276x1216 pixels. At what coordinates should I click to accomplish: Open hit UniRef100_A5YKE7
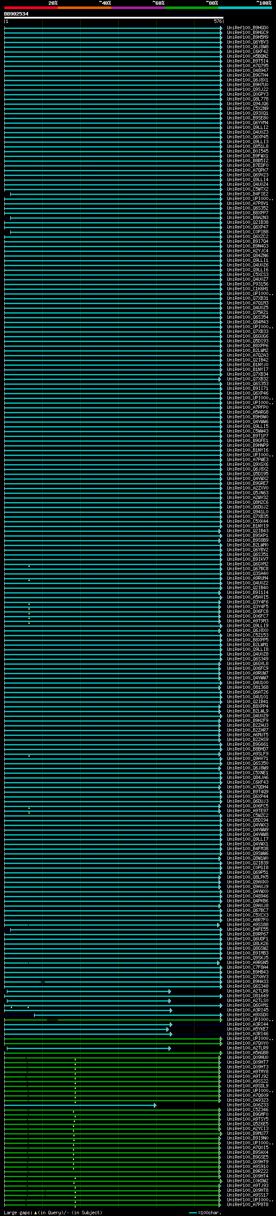pos(248,1029)
